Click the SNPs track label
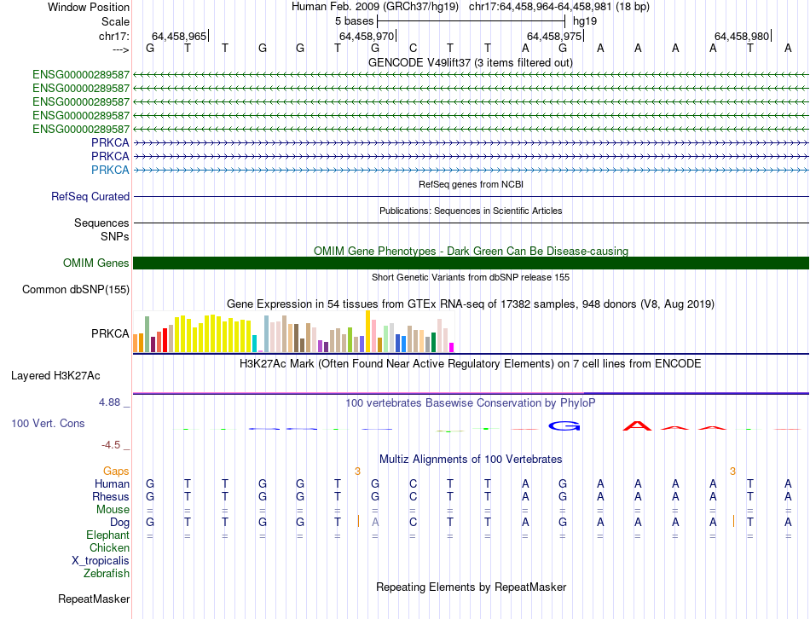This screenshot has width=810, height=619. pyautogui.click(x=115, y=236)
